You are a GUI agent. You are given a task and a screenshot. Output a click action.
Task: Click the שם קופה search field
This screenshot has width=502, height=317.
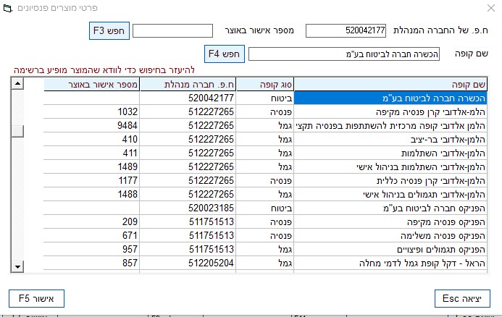click(344, 54)
